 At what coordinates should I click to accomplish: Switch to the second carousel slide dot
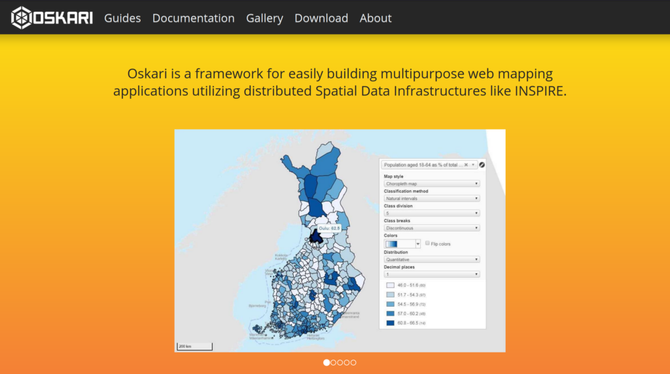333,362
